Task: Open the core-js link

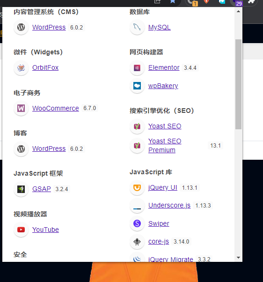Action: (x=159, y=242)
